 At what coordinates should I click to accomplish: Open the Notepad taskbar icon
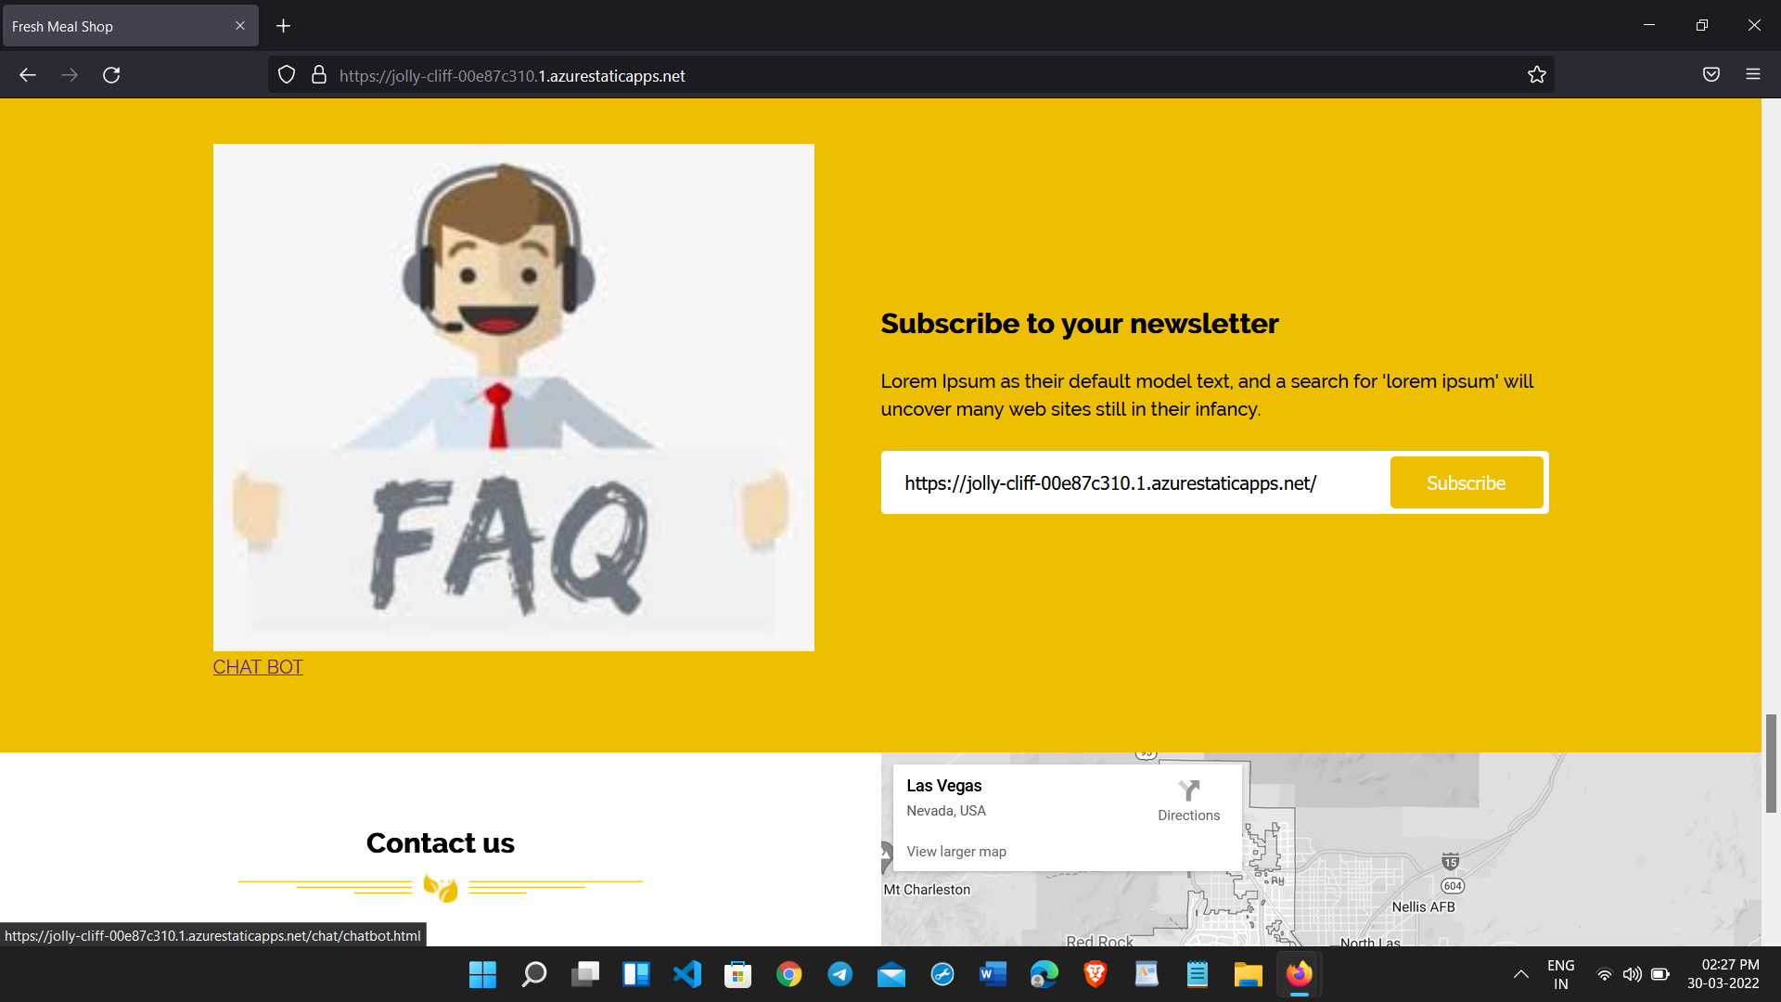tap(1198, 974)
